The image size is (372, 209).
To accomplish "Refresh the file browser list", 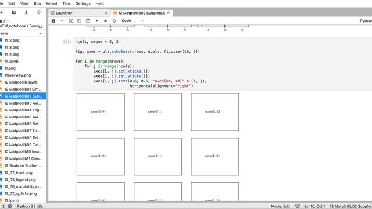I will click(x=39, y=13).
